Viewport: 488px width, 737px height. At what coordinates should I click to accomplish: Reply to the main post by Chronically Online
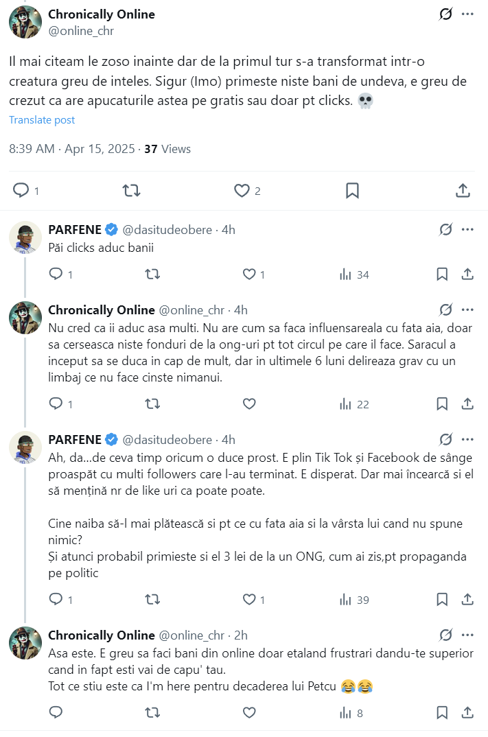click(x=21, y=191)
